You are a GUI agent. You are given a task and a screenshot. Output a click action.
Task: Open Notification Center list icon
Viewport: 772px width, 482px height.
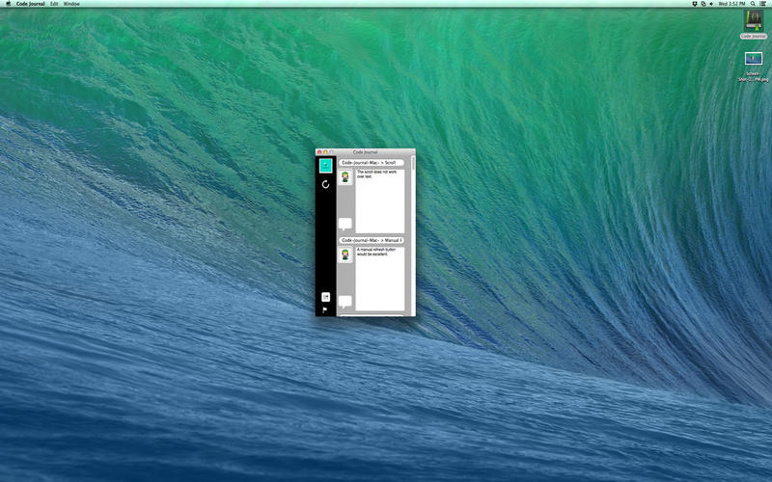(x=763, y=4)
